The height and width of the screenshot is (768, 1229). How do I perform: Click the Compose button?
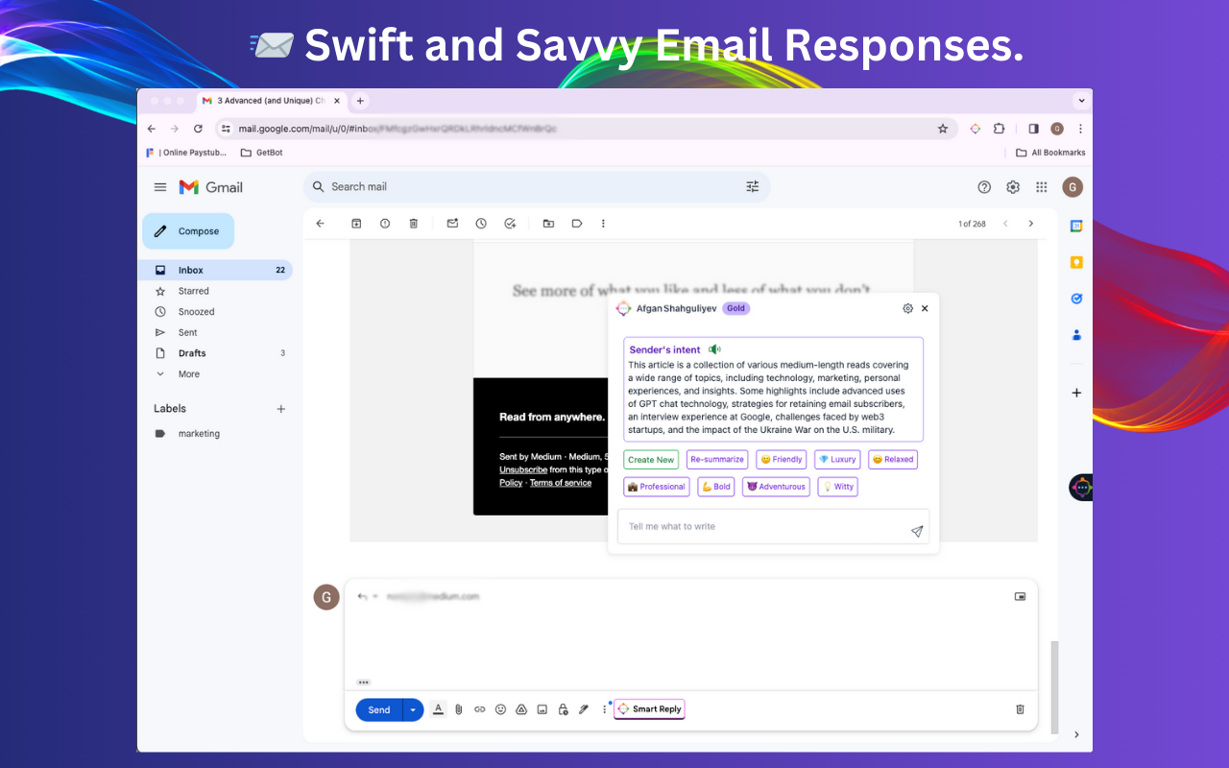tap(188, 231)
